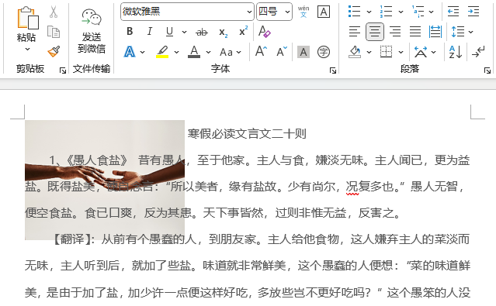Apply font color button
The height and width of the screenshot is (306, 496).
[x=194, y=51]
